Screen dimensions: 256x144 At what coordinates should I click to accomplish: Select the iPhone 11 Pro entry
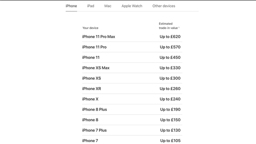coord(132,47)
